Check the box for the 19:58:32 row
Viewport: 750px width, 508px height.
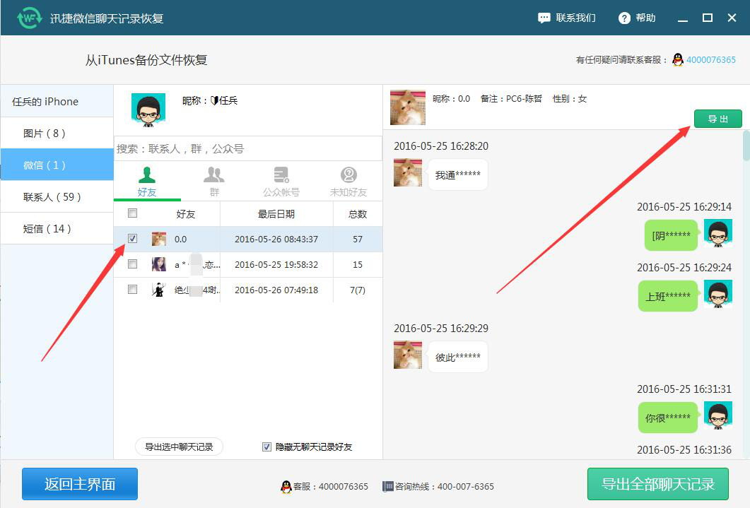pos(132,264)
